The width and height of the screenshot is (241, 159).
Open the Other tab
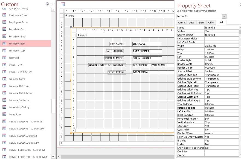[211, 22]
